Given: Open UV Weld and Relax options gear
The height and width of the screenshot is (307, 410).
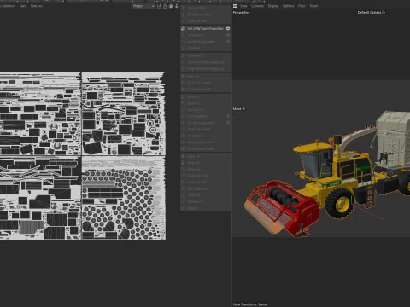Looking at the screenshot, I should pyautogui.click(x=228, y=42).
